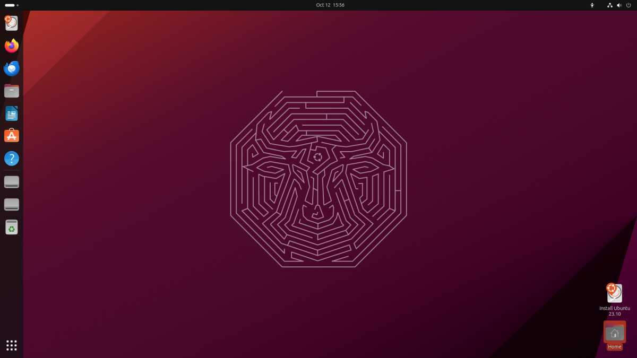The height and width of the screenshot is (358, 637).
Task: Click the power indicator in the top bar
Action: [628, 5]
